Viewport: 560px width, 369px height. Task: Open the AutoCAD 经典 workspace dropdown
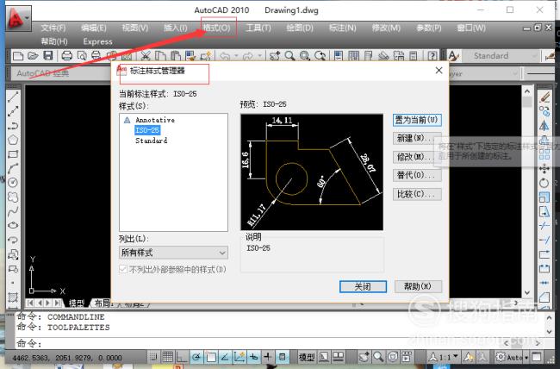(60, 73)
